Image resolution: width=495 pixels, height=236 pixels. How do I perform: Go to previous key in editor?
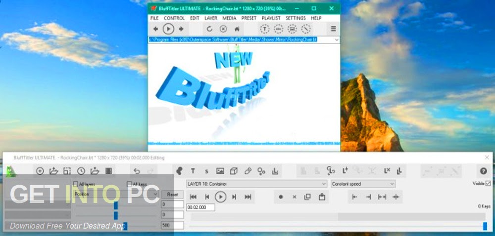pyautogui.click(x=207, y=197)
